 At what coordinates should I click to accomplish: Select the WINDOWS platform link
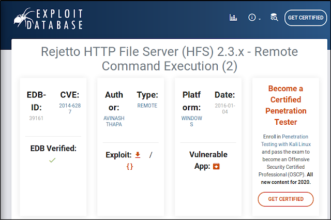coord(192,122)
